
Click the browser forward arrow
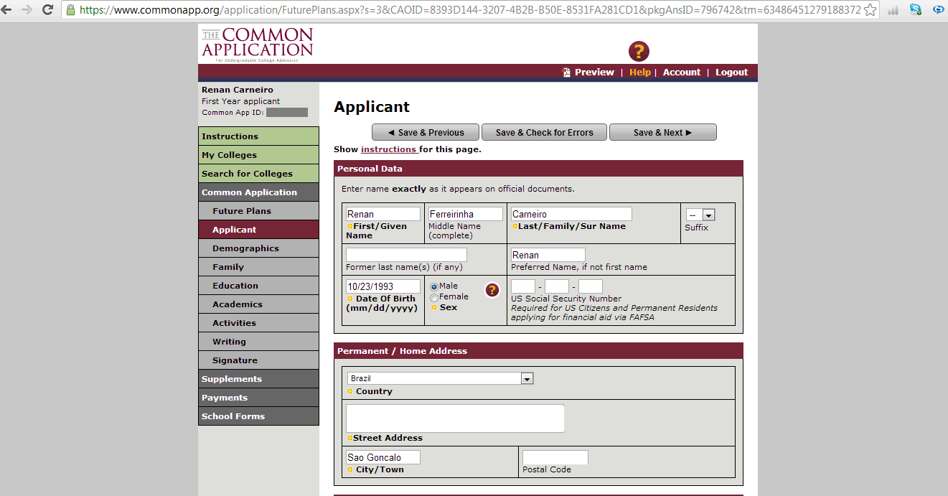point(27,10)
